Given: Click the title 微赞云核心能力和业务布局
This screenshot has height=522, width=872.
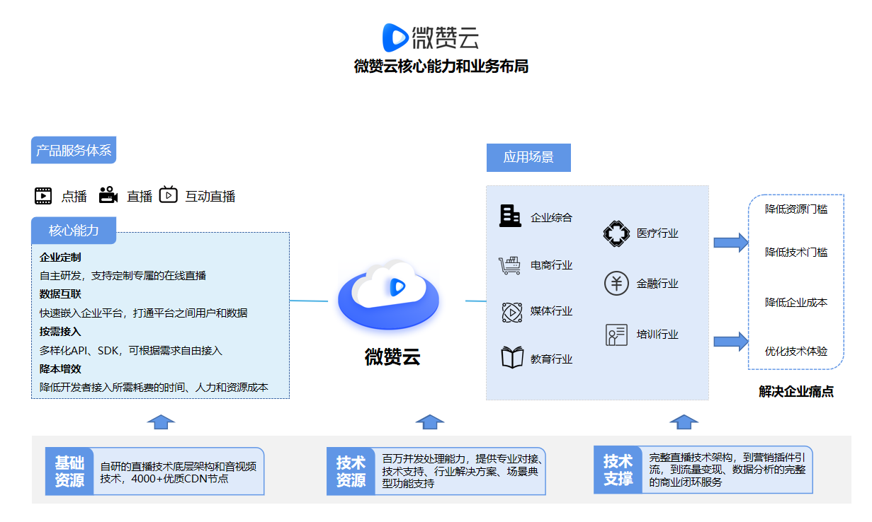Looking at the screenshot, I should click(x=441, y=66).
